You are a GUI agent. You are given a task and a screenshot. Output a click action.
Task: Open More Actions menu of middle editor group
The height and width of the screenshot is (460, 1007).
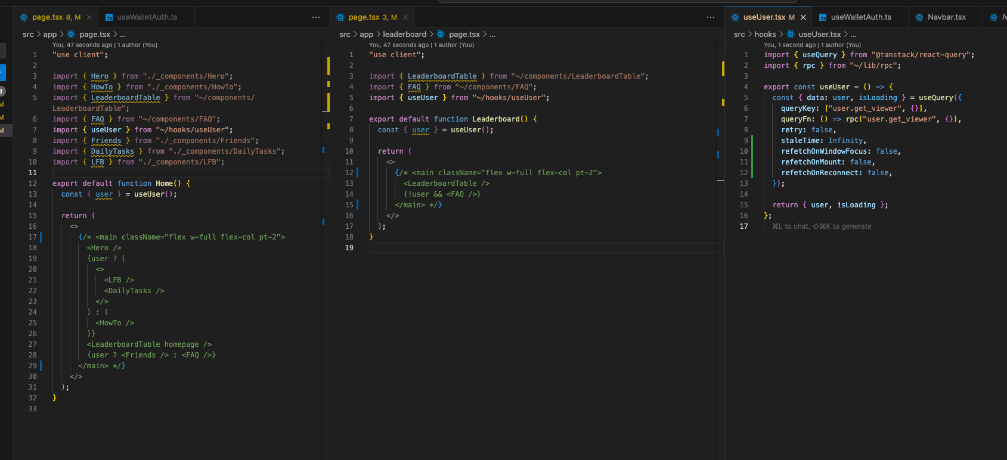(x=711, y=17)
